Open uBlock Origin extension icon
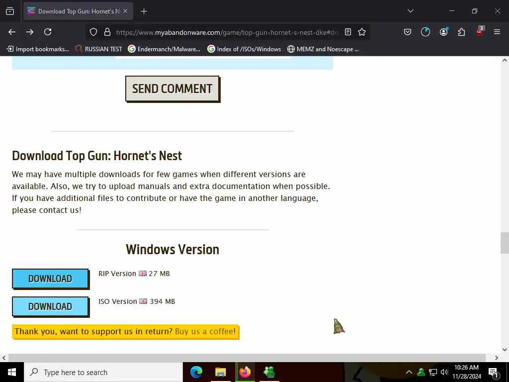509x382 pixels. (x=480, y=31)
